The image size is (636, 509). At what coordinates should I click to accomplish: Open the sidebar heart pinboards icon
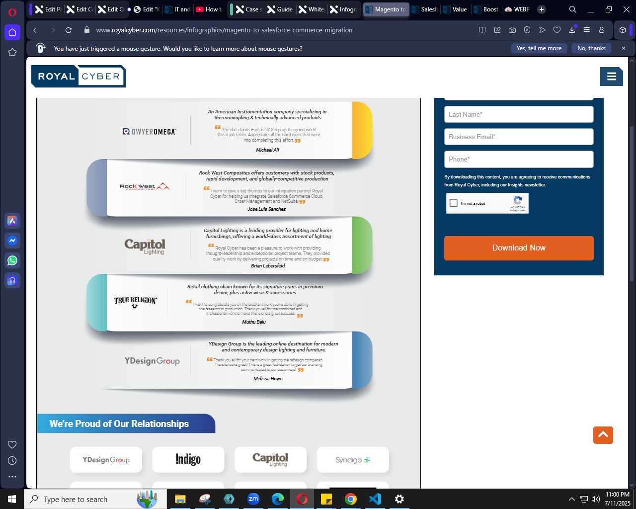12,444
